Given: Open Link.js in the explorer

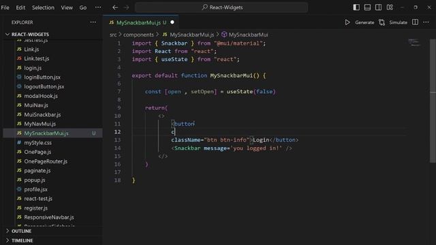Looking at the screenshot, I should point(31,50).
